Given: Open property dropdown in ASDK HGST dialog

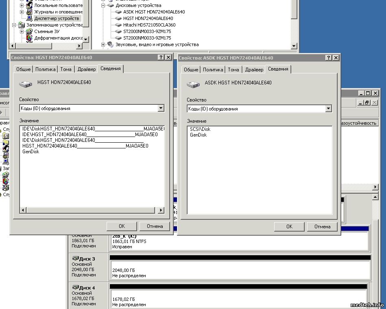Looking at the screenshot, I should coord(328,109).
